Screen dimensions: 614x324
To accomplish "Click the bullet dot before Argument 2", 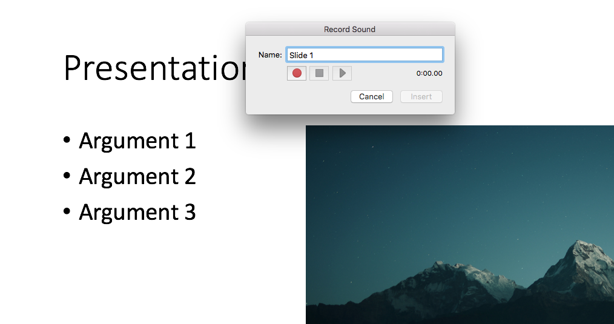I will [x=67, y=177].
